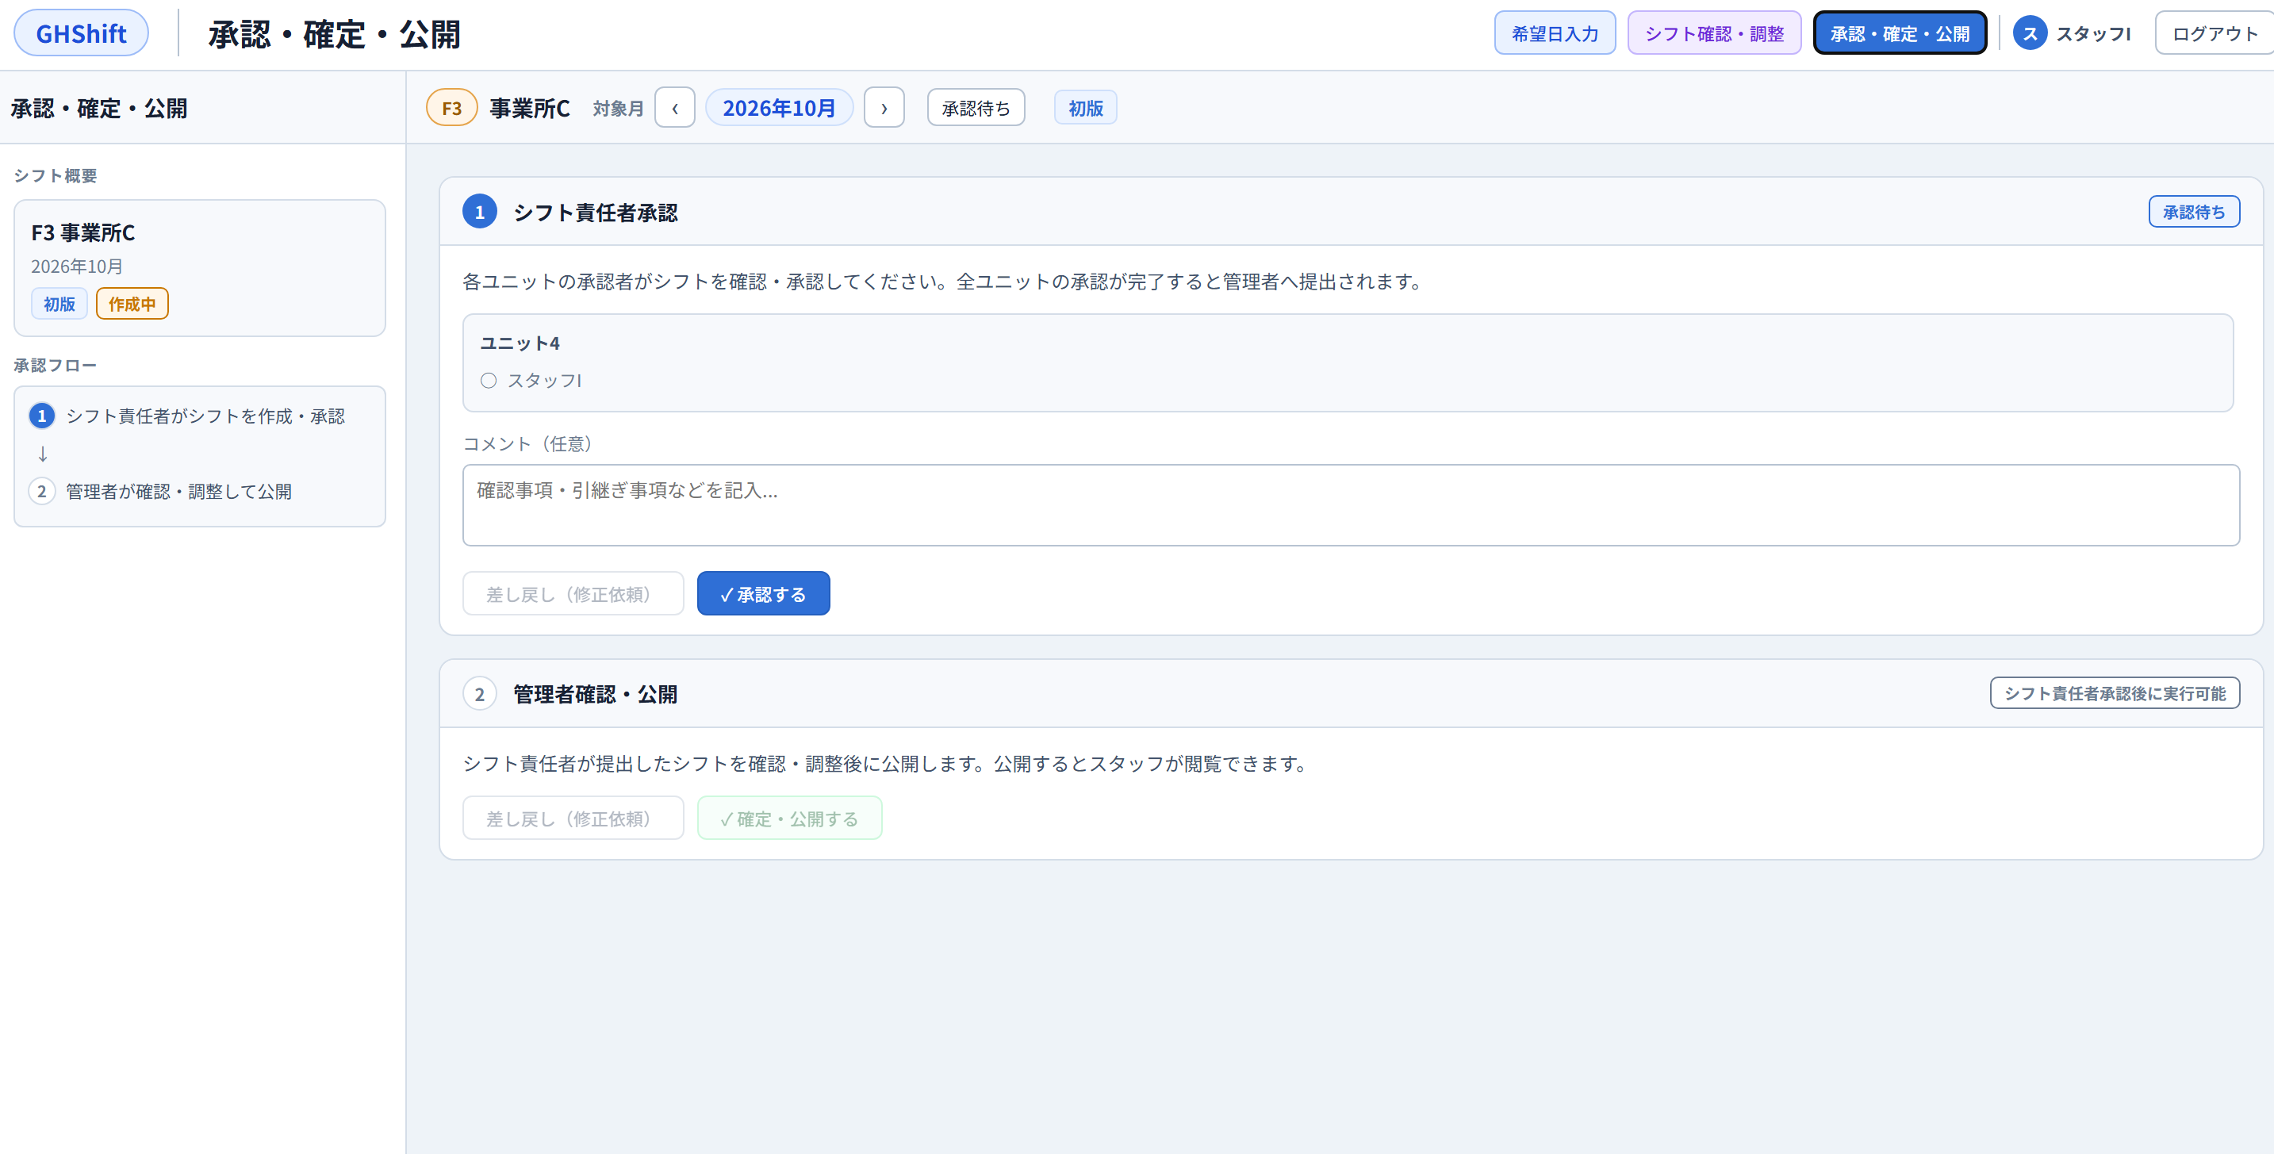The image size is (2274, 1154).
Task: Click the comment text area
Action: coord(1351,505)
